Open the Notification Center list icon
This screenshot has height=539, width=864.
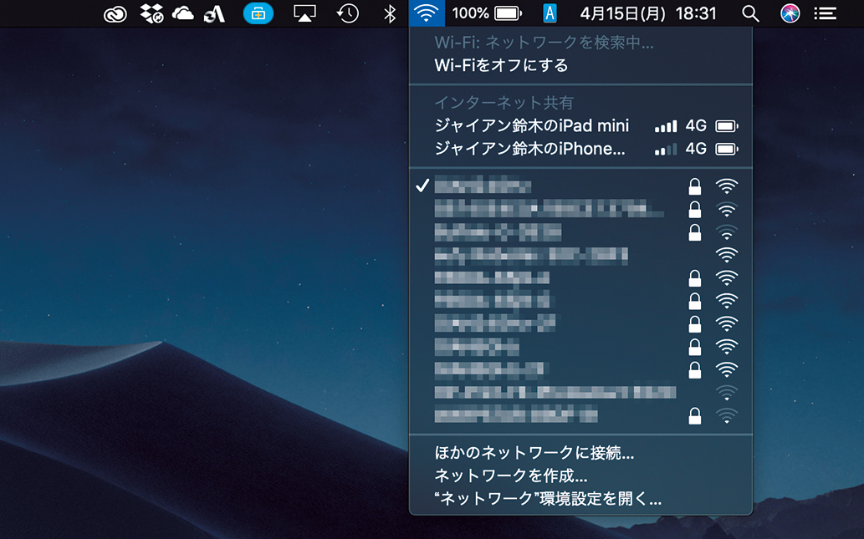[x=826, y=13]
